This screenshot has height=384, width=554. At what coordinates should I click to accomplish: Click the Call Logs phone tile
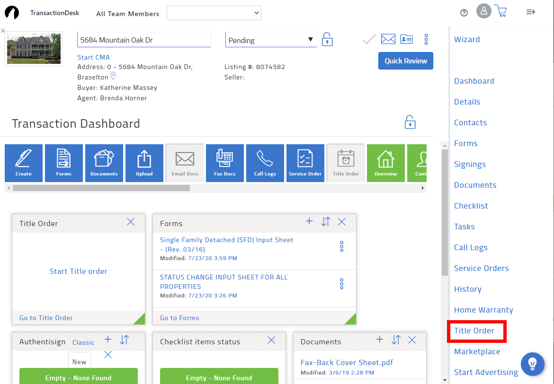265,163
